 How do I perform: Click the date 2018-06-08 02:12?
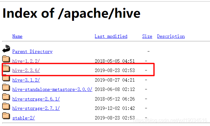pyautogui.click(x=115, y=89)
